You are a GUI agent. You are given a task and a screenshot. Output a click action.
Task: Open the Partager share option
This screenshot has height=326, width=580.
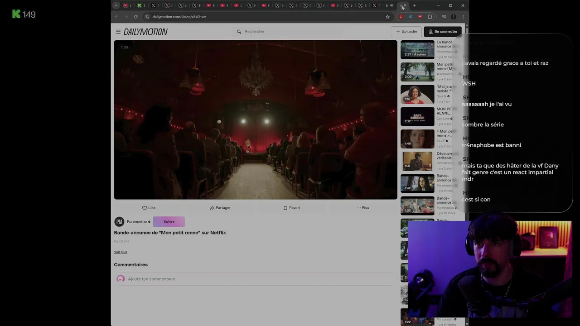point(220,208)
